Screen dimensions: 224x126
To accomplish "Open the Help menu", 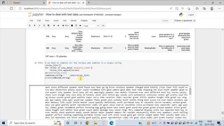I will (94, 21).
